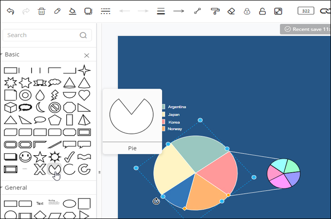This screenshot has height=219, width=331.
Task: Select the cloud callout shape
Action: click(55, 83)
